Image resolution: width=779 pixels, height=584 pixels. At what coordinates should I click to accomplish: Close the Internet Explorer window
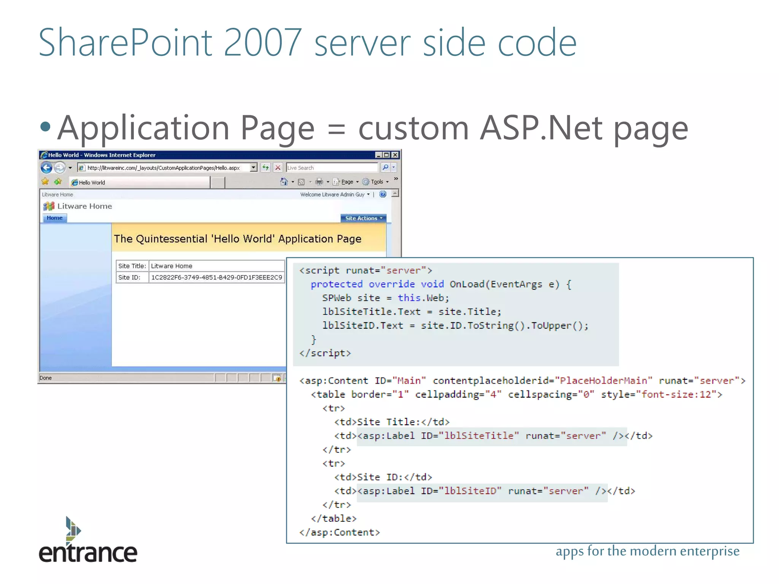395,155
